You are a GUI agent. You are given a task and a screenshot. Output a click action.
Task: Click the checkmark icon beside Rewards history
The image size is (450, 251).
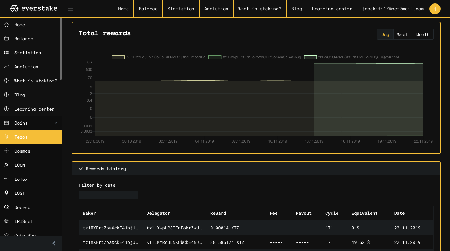[81, 169]
